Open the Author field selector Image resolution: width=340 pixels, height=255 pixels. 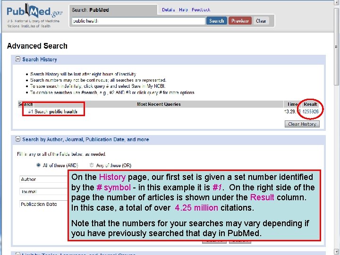pos(44,179)
